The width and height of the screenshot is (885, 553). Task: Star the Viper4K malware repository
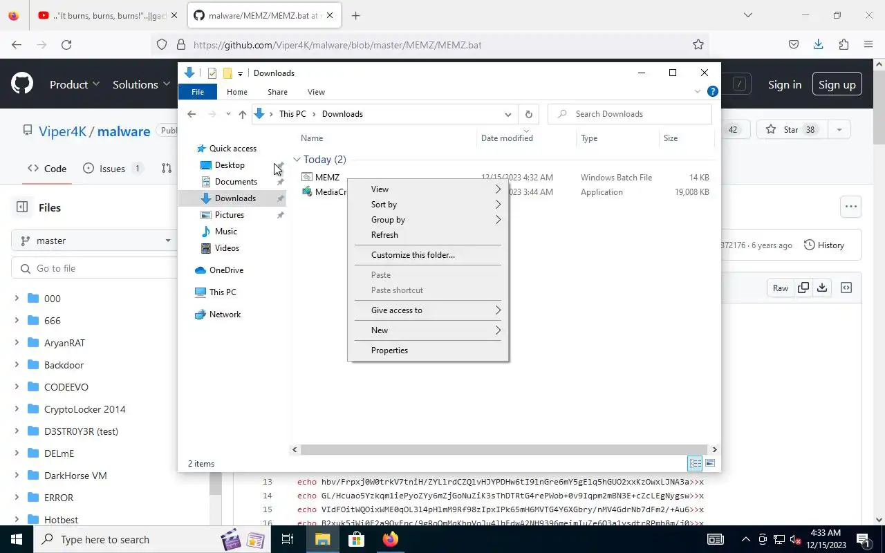[x=791, y=130]
